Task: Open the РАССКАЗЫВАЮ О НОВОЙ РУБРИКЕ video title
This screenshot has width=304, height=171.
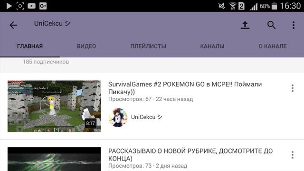Action: 190,154
